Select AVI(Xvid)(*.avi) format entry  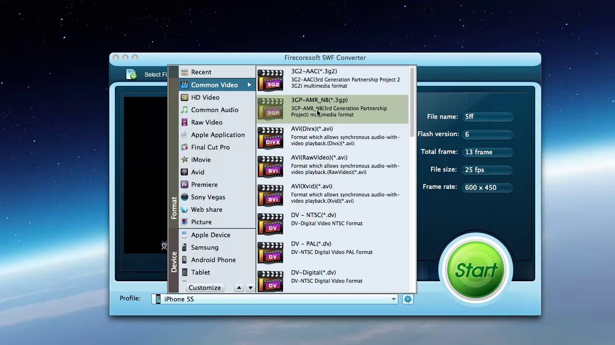(x=332, y=195)
